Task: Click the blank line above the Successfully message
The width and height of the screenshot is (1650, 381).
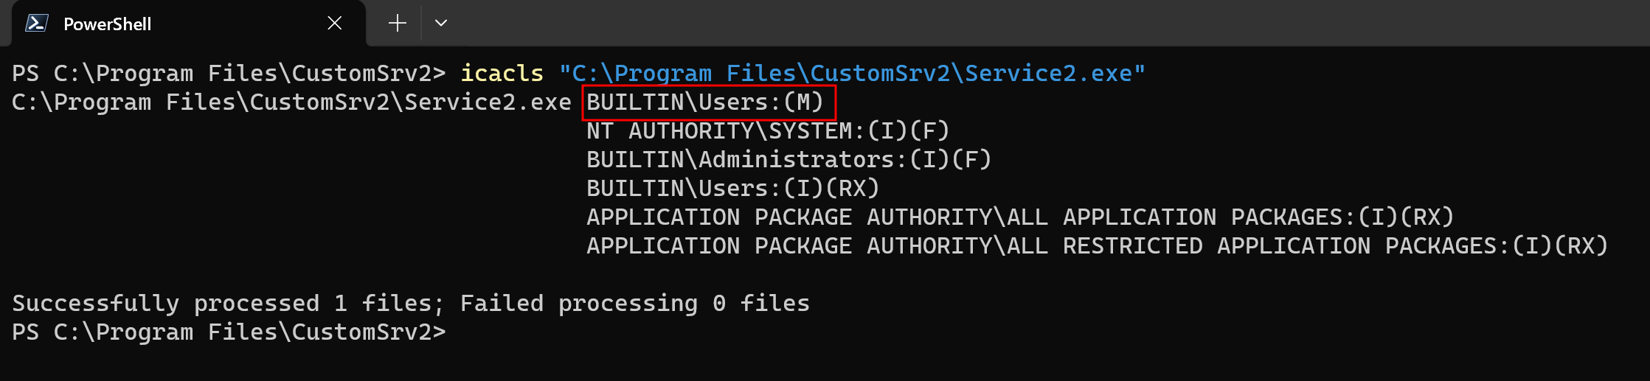Action: [x=443, y=275]
